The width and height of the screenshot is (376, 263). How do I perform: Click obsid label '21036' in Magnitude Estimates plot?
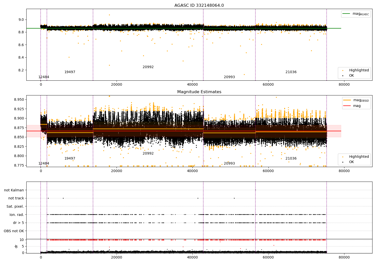(x=291, y=159)
